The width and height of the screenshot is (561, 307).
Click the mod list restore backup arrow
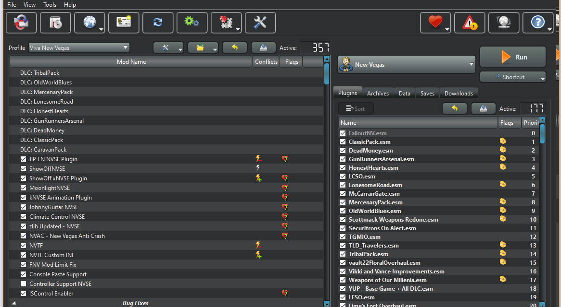point(235,47)
